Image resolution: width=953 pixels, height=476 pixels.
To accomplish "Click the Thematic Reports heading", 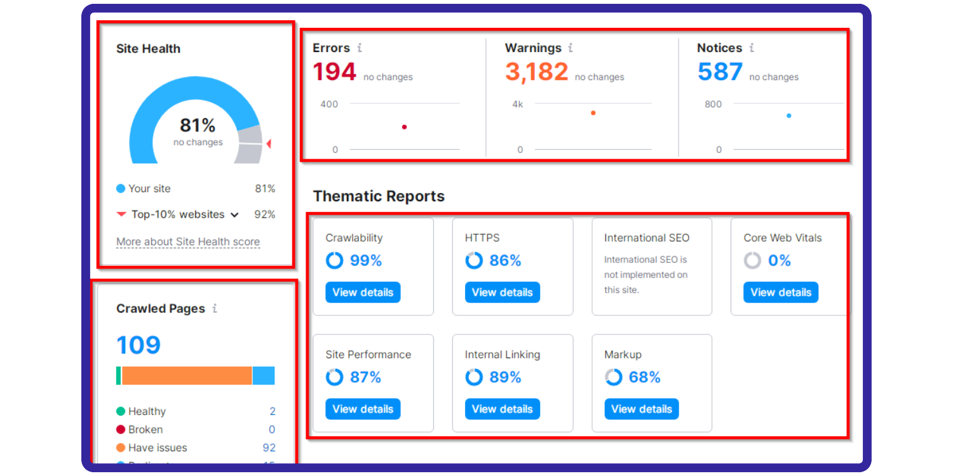I will click(x=379, y=196).
